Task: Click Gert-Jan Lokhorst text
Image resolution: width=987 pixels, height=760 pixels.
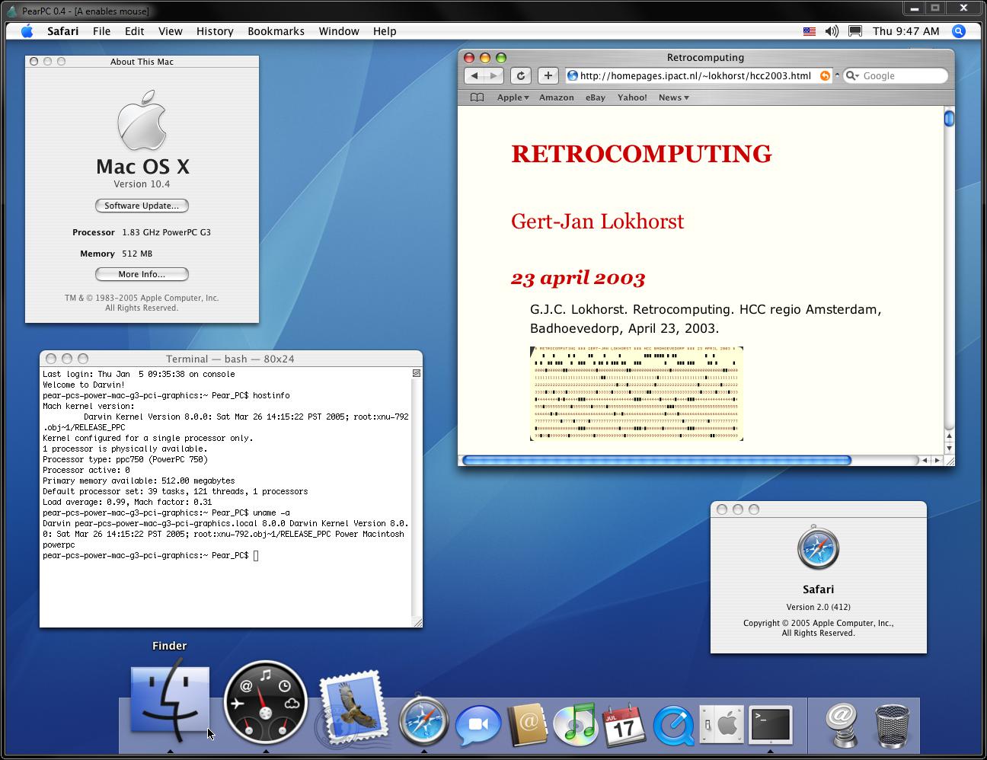Action: (597, 222)
